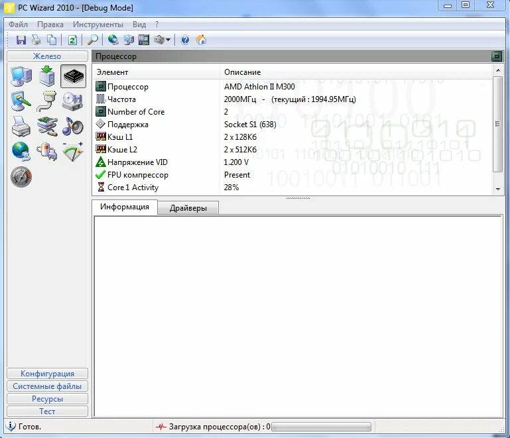Image resolution: width=510 pixels, height=438 pixels.
Task: Select the Multimedia music note icon
Action: pyautogui.click(x=72, y=127)
